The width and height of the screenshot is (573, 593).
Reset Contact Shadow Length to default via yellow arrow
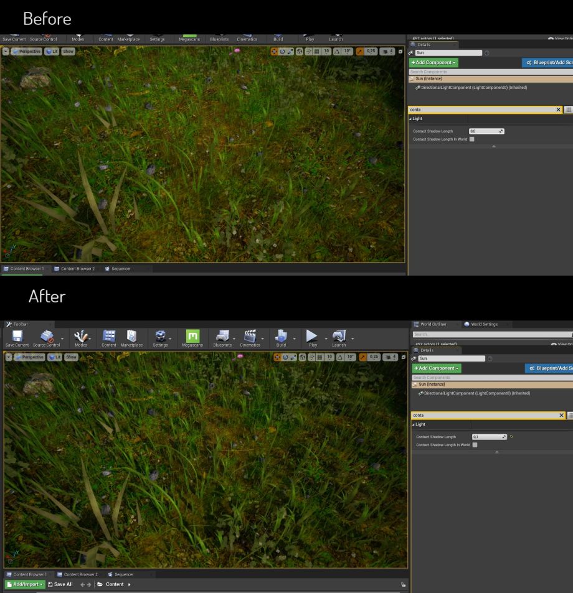511,437
